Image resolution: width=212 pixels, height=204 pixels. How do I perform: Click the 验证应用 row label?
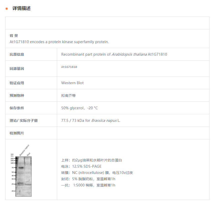point(17,83)
